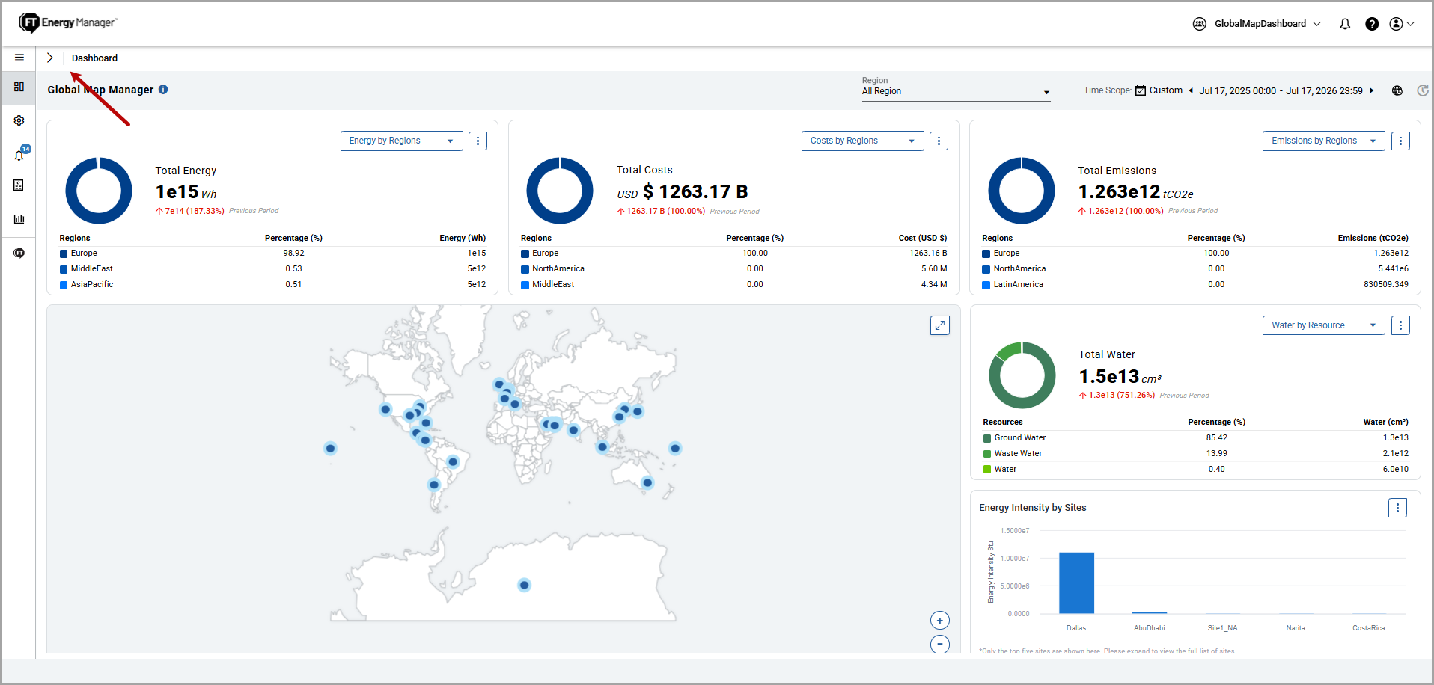The height and width of the screenshot is (685, 1434).
Task: Click the Dallas bar in energy chart
Action: coord(1076,583)
